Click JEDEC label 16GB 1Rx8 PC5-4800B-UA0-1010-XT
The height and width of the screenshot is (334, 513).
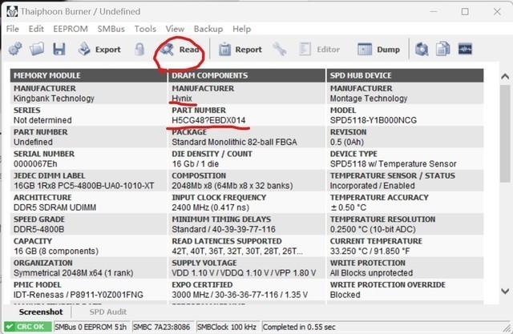[83, 186]
